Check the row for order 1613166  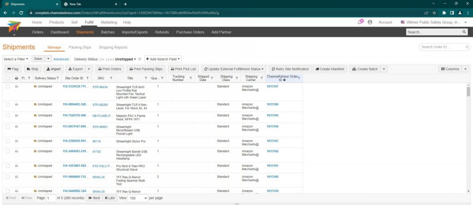(8, 105)
